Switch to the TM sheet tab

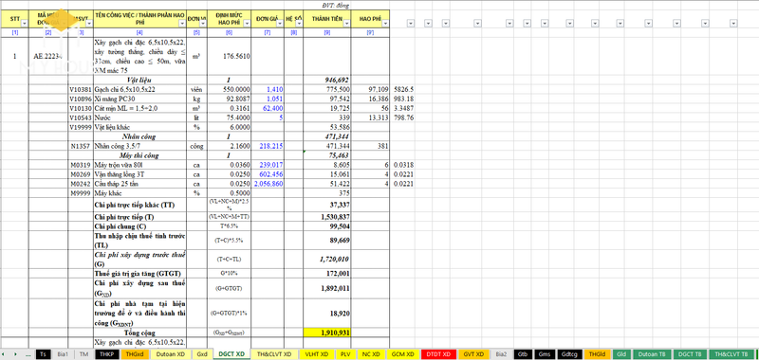pos(84,354)
